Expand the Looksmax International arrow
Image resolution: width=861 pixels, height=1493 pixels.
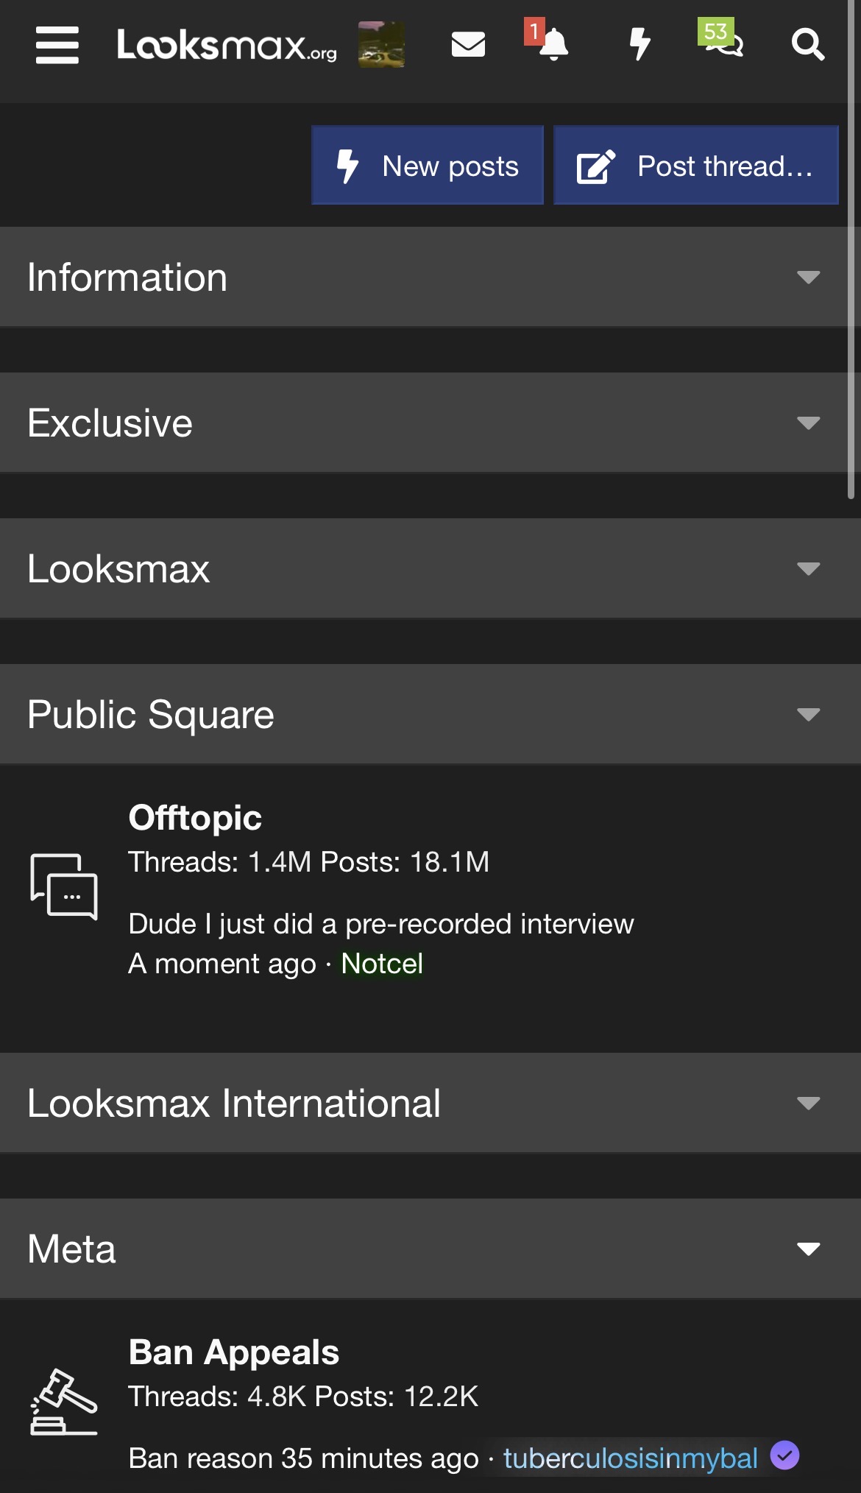coord(808,1104)
